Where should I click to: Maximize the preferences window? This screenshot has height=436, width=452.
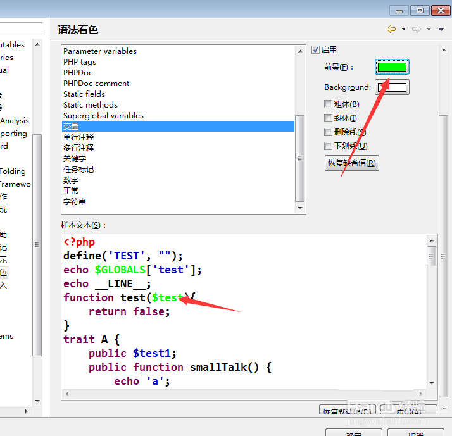pyautogui.click(x=420, y=11)
